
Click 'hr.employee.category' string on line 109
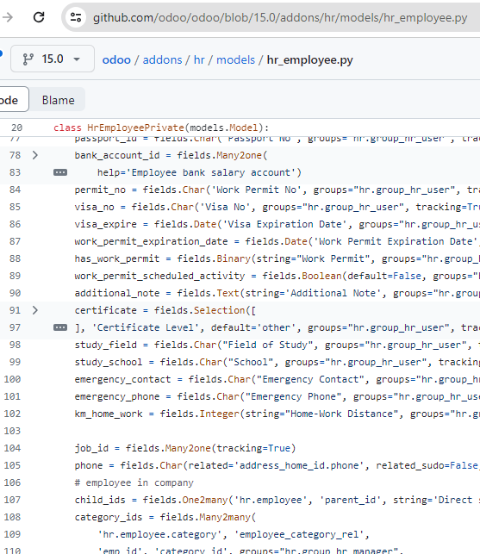pos(160,534)
